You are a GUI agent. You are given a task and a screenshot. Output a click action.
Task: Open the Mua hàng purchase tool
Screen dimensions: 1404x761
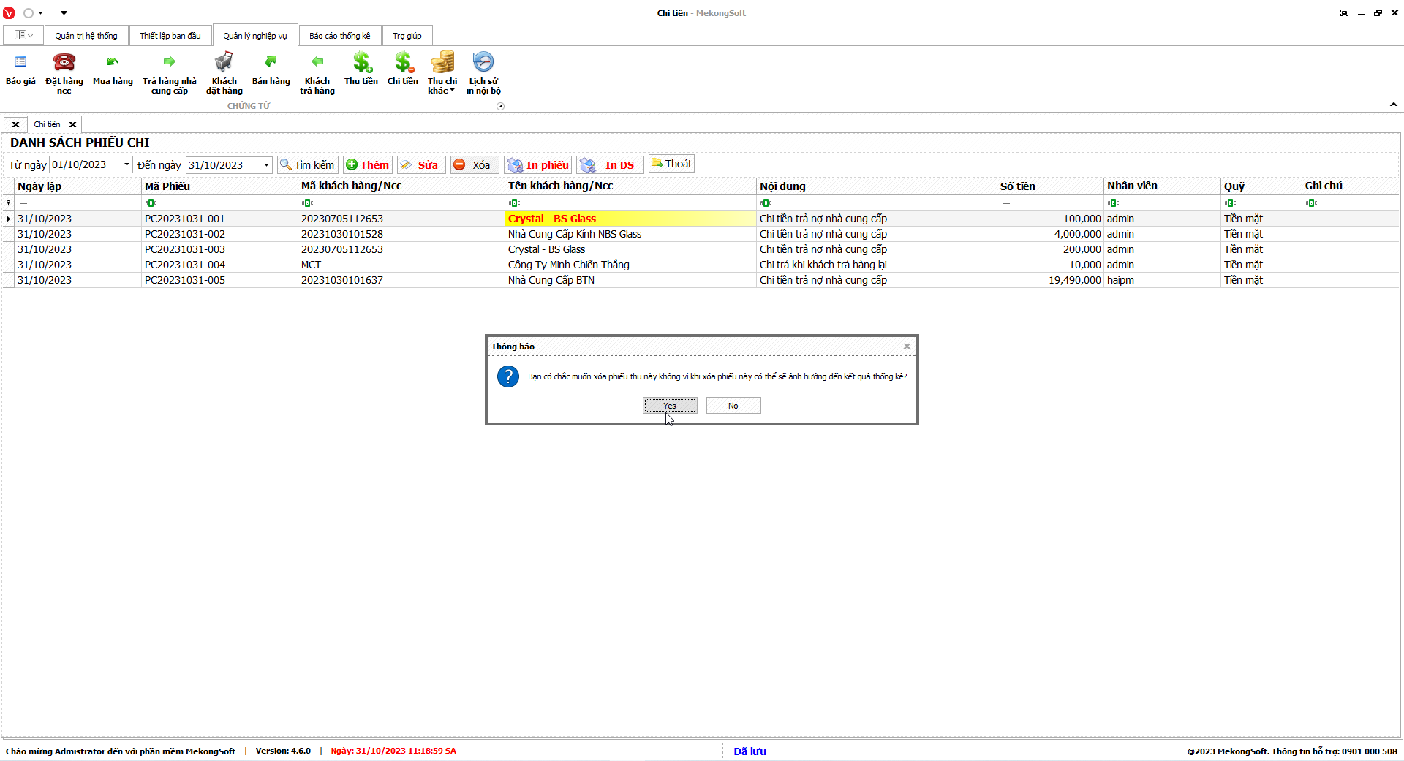(x=113, y=71)
